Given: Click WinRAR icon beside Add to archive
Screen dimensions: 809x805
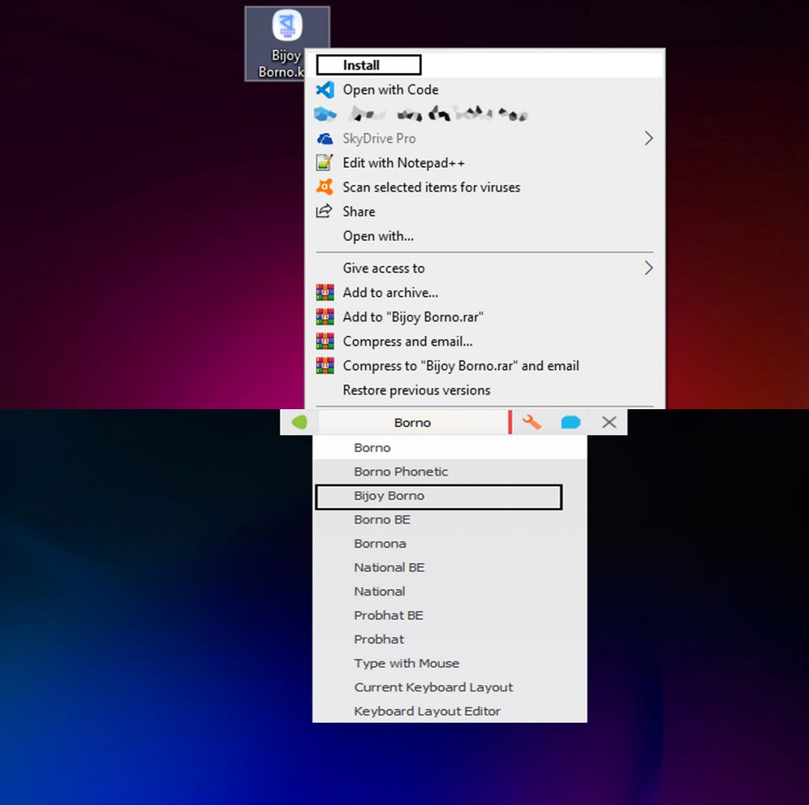Looking at the screenshot, I should [x=325, y=292].
